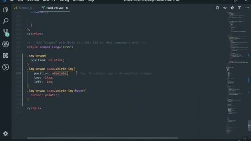Open the GitLens clock icon view

click(5, 67)
